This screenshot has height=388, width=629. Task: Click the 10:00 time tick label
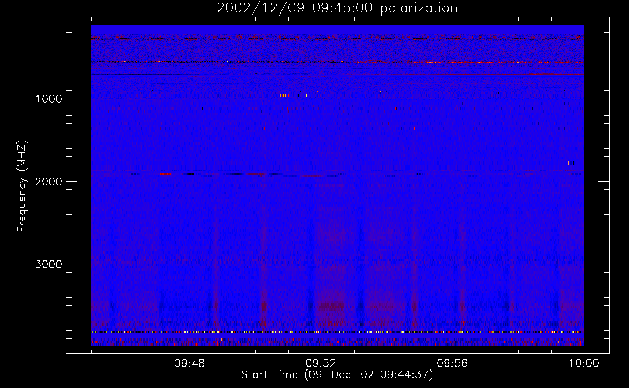pyautogui.click(x=584, y=364)
